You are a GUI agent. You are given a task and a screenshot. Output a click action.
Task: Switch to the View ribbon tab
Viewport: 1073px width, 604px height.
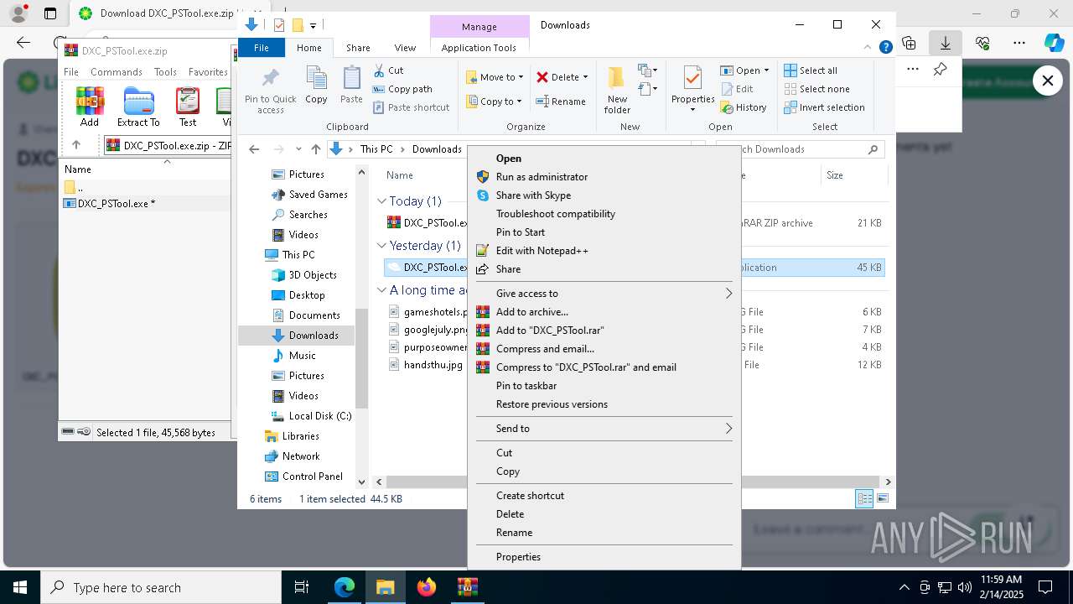click(405, 48)
